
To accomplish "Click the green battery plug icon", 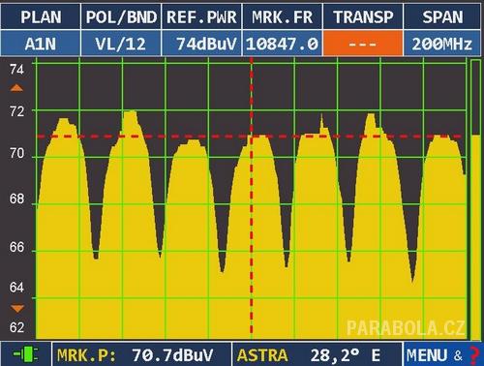I will tap(25, 354).
